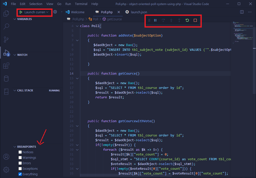Viewport: 256px width, 178px height.
Task: Pause the running debugger
Action: tap(155, 20)
